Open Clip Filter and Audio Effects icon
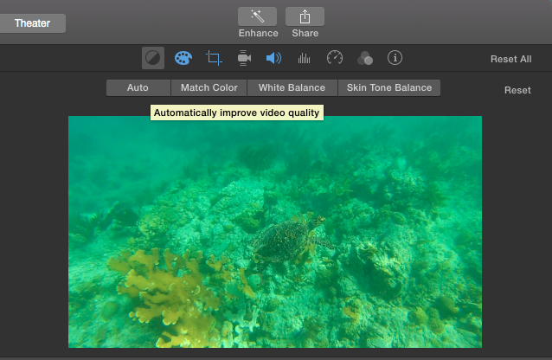Screen dimensions: 552x360 [365, 58]
